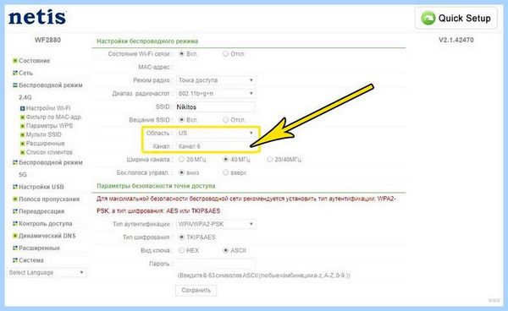Open Список клиентов submenu item
The image size is (508, 311).
[49, 152]
